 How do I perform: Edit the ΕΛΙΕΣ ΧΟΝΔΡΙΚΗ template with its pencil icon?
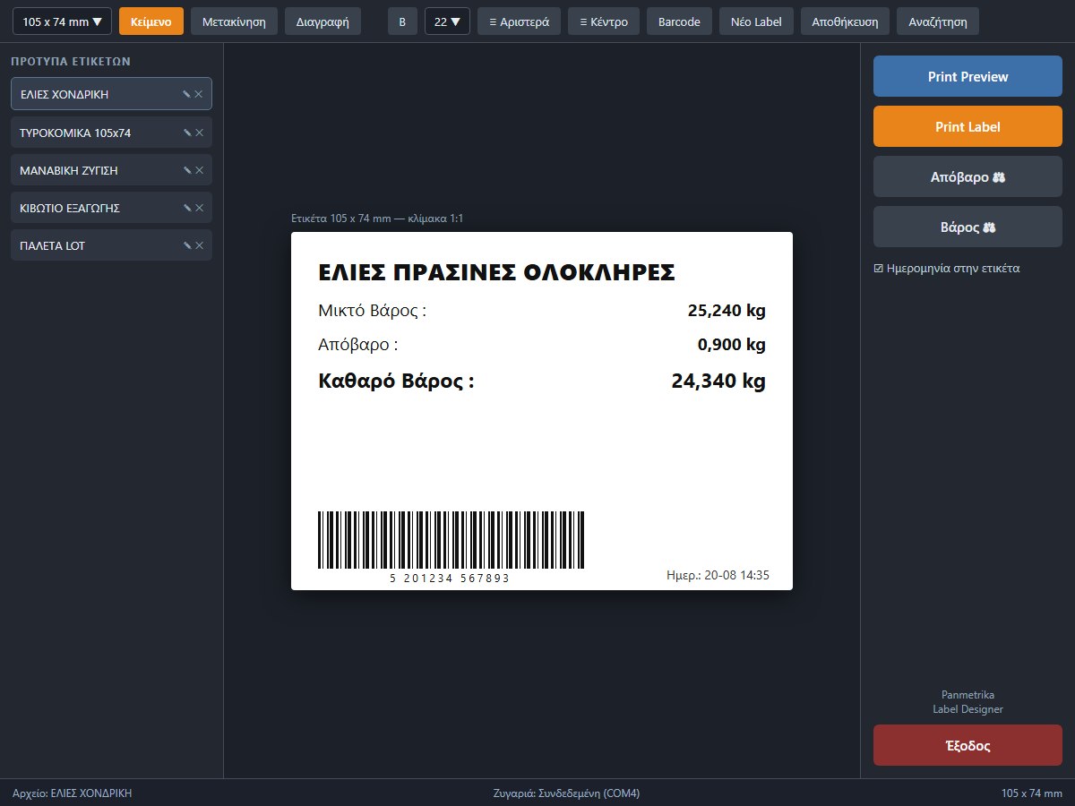(x=187, y=94)
